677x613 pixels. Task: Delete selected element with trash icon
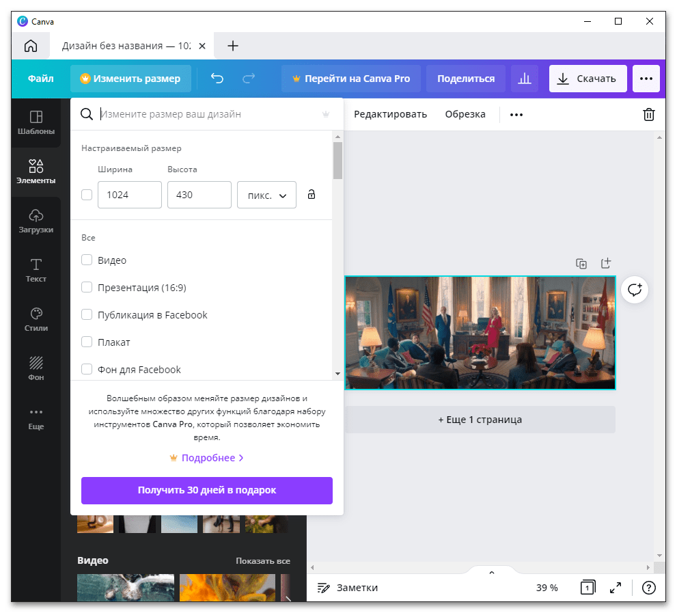(648, 115)
